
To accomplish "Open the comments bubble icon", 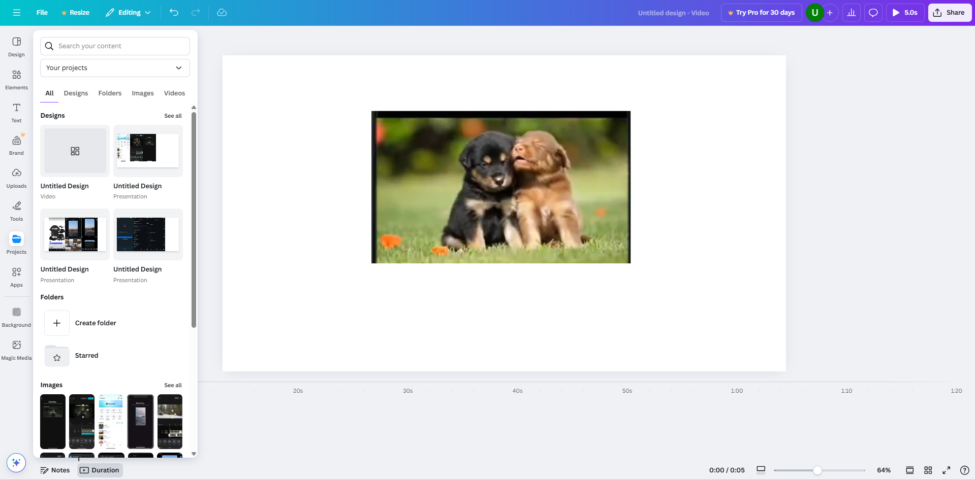I will point(873,12).
